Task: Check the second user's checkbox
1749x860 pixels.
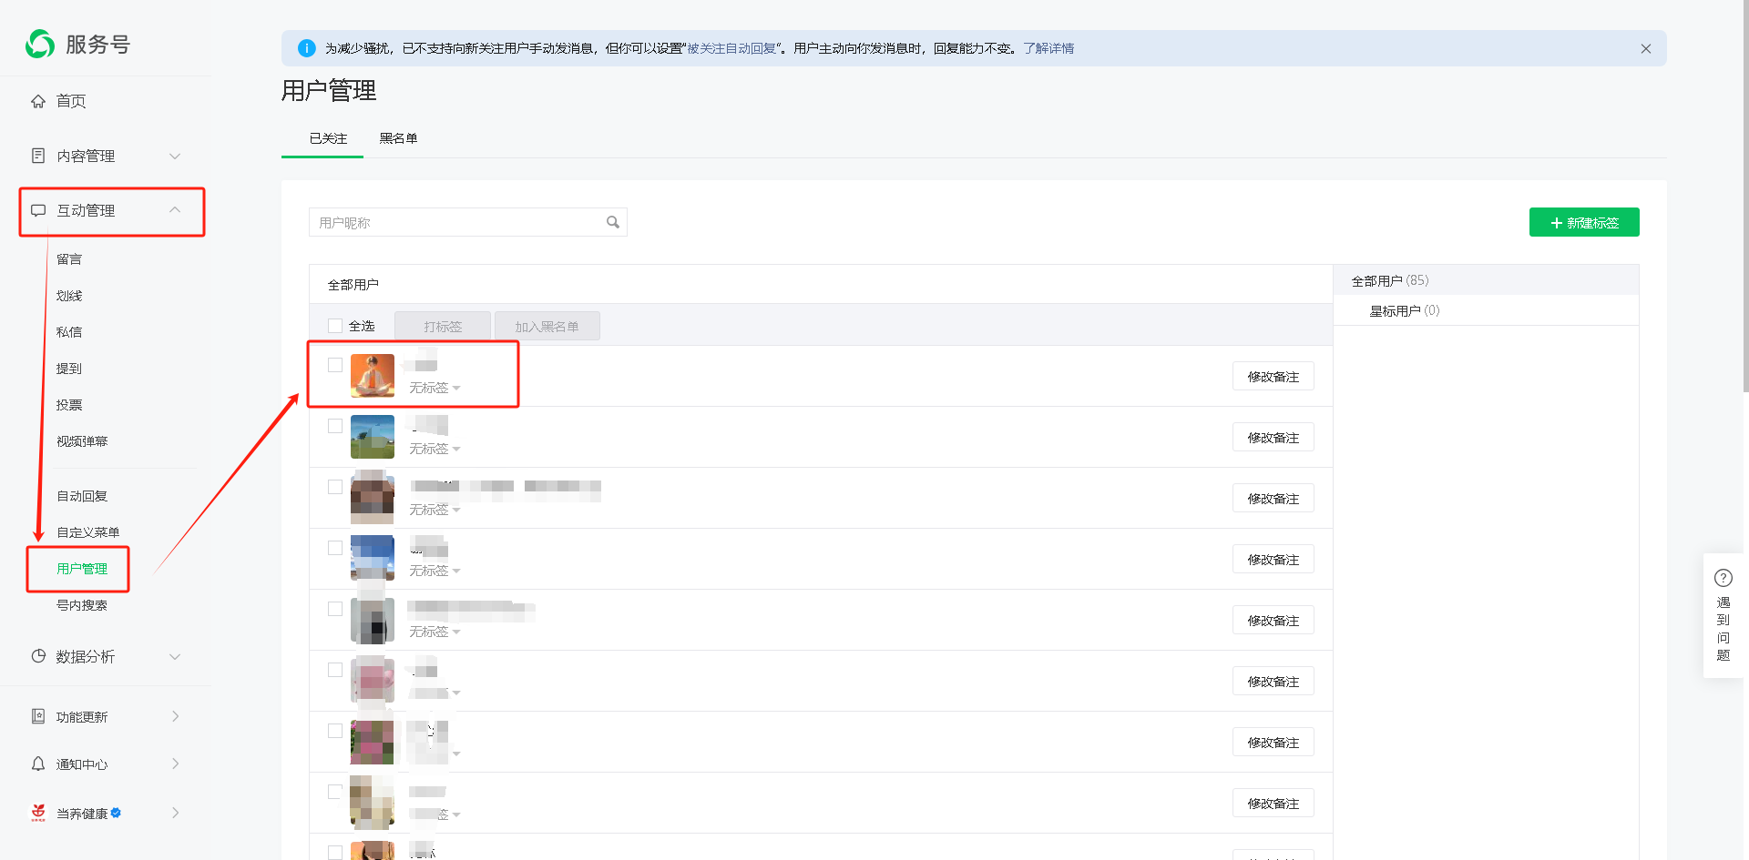Action: pyautogui.click(x=335, y=426)
